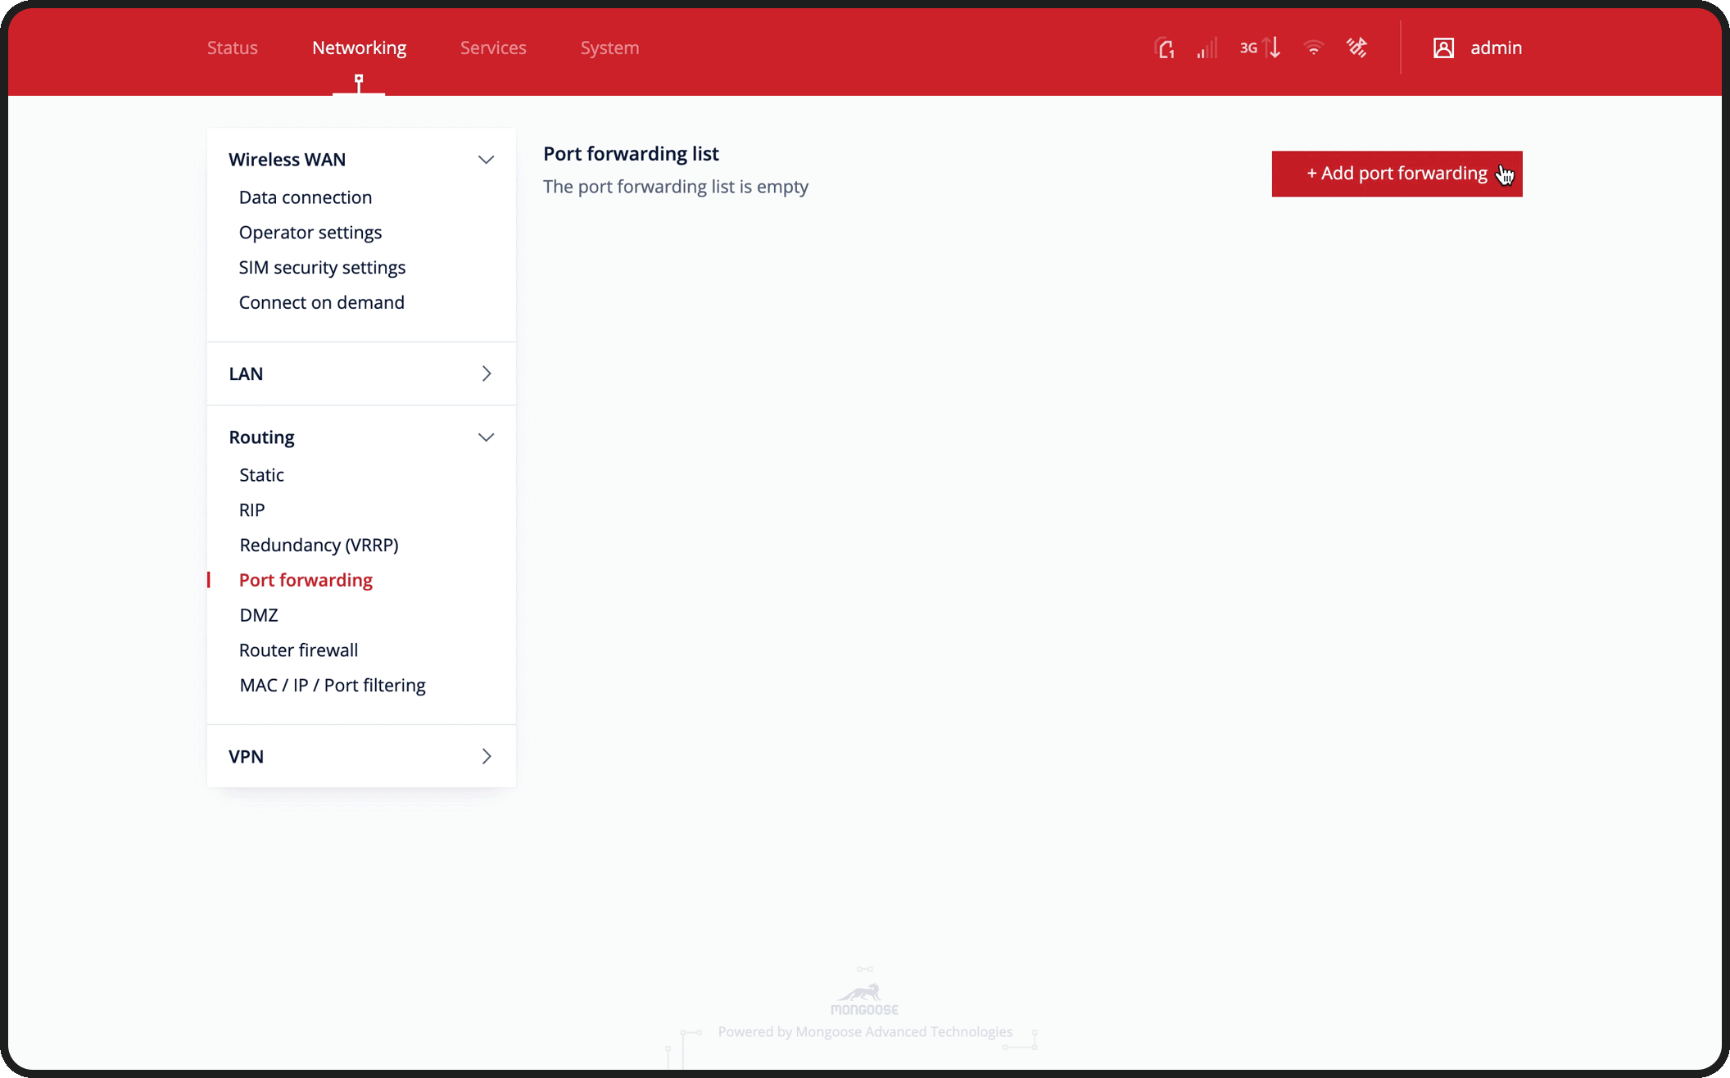The height and width of the screenshot is (1078, 1730).
Task: Select Redundancy (VRRP) in Routing
Action: (x=319, y=545)
